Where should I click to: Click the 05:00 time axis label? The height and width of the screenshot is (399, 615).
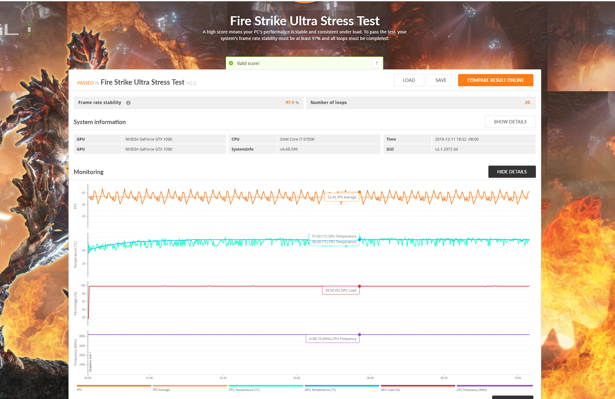point(297,378)
